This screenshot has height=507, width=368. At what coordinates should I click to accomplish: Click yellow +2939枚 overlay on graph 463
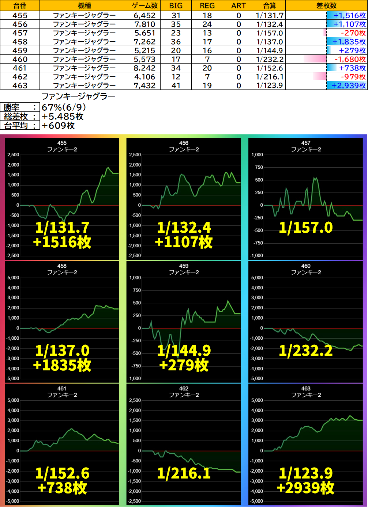coord(306,488)
